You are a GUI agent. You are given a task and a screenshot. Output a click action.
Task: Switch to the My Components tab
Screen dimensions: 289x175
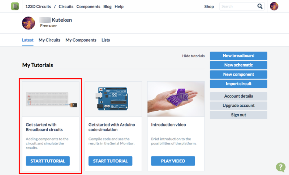point(81,40)
